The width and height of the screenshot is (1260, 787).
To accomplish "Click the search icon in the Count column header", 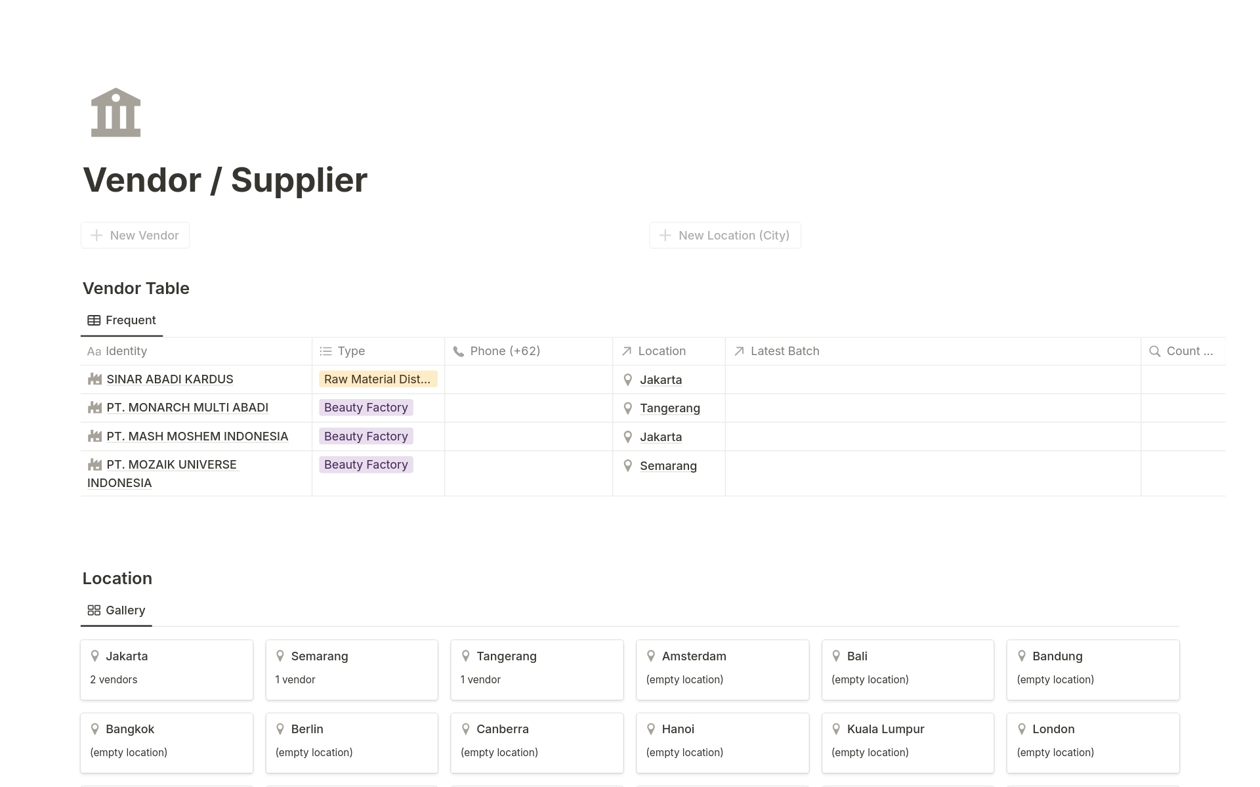I will tap(1155, 351).
